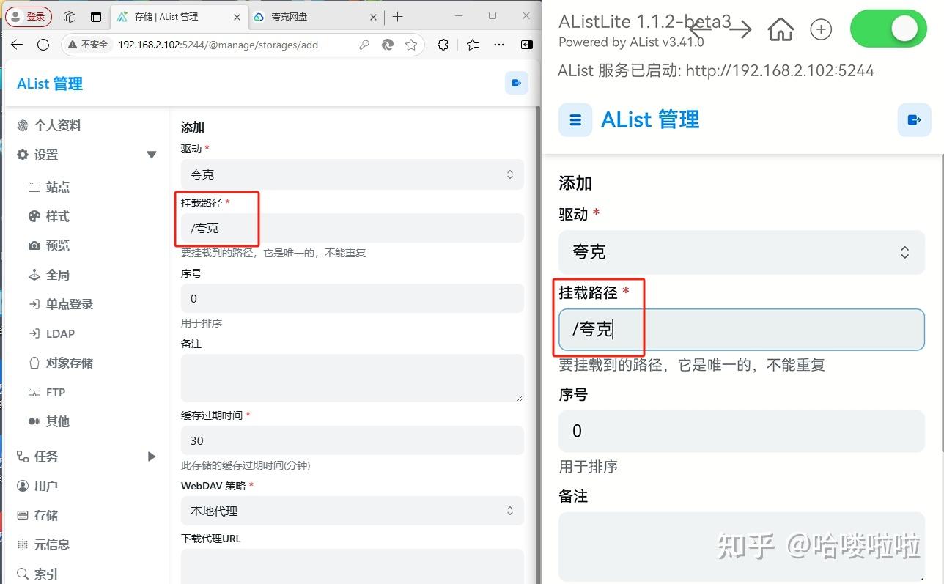This screenshot has width=944, height=584.
Task: Select 对象存储 in the sidebar
Action: click(x=59, y=363)
